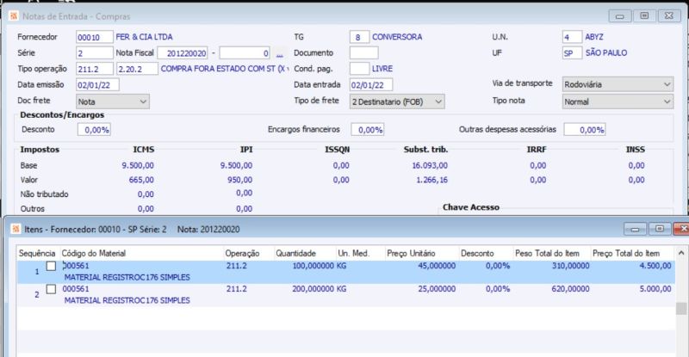Open the Doc frete dropdown

pyautogui.click(x=113, y=102)
